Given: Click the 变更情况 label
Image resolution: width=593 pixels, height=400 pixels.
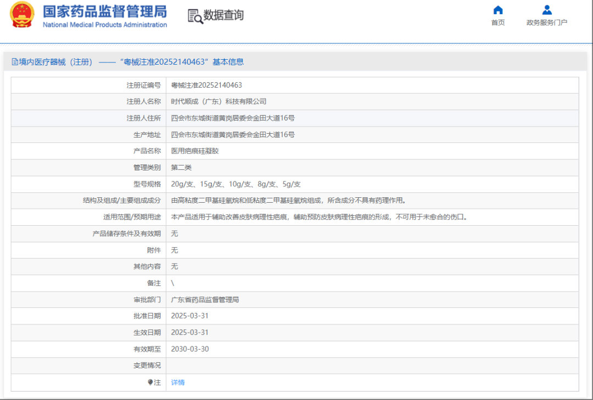Looking at the screenshot, I should click(x=147, y=365).
